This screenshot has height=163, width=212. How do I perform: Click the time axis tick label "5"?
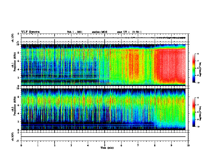click(105, 145)
